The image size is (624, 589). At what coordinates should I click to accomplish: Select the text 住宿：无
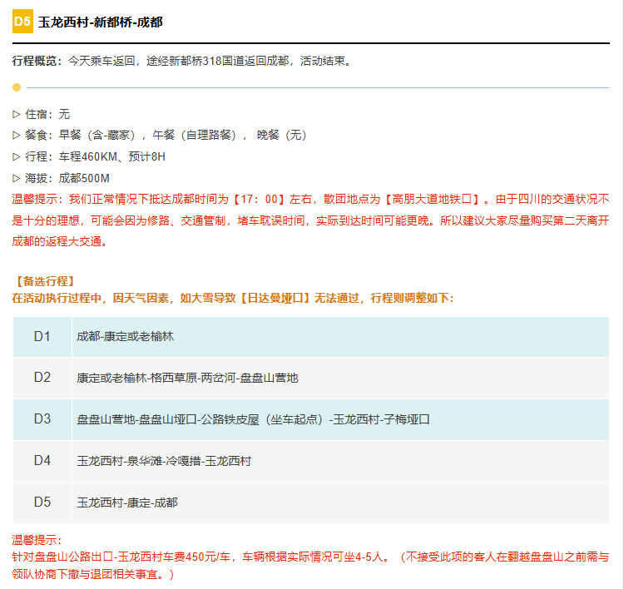[x=47, y=114]
